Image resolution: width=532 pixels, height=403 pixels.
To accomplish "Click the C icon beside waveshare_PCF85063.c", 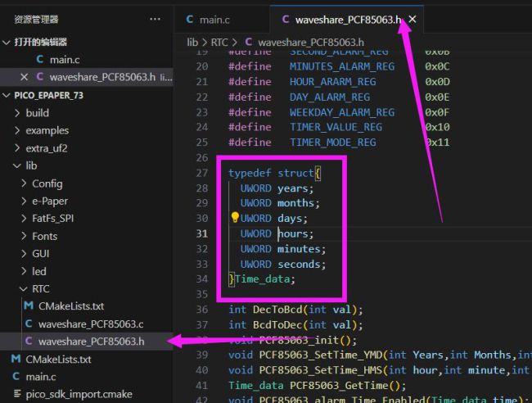I will pos(29,324).
